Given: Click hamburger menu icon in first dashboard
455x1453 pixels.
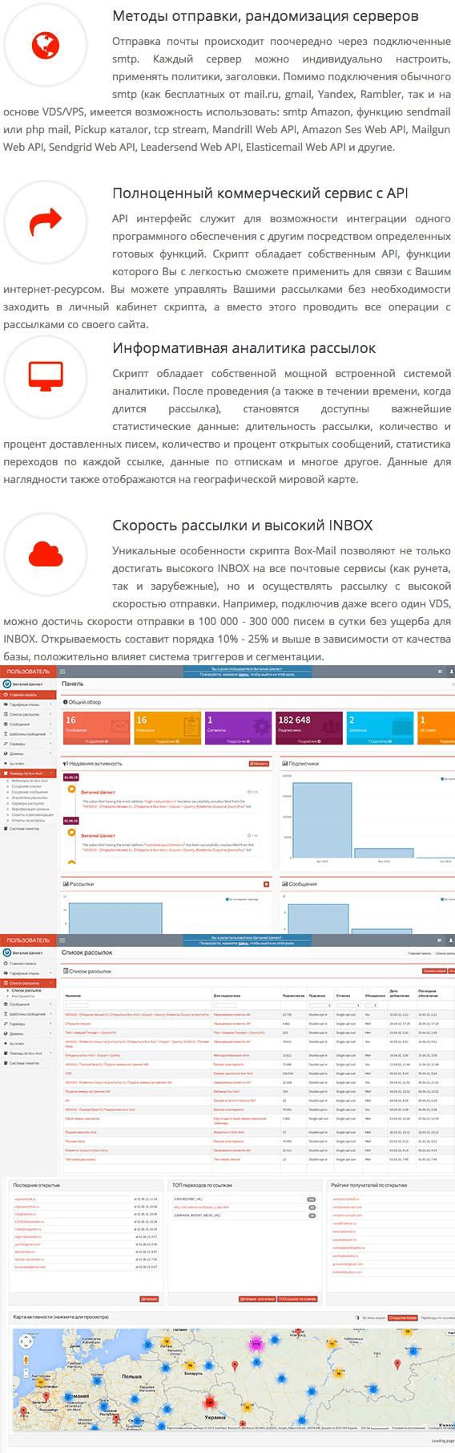Looking at the screenshot, I should coord(62,672).
